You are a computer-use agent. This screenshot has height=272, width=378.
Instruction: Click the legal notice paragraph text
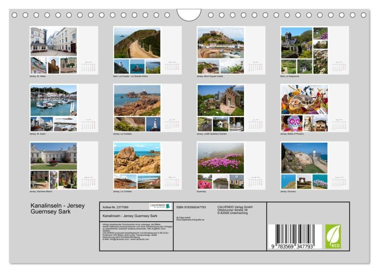(x=137, y=232)
